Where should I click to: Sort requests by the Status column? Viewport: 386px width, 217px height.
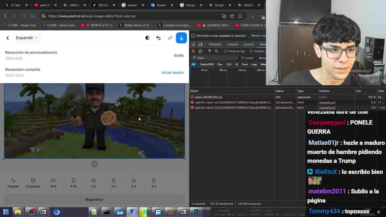click(285, 91)
